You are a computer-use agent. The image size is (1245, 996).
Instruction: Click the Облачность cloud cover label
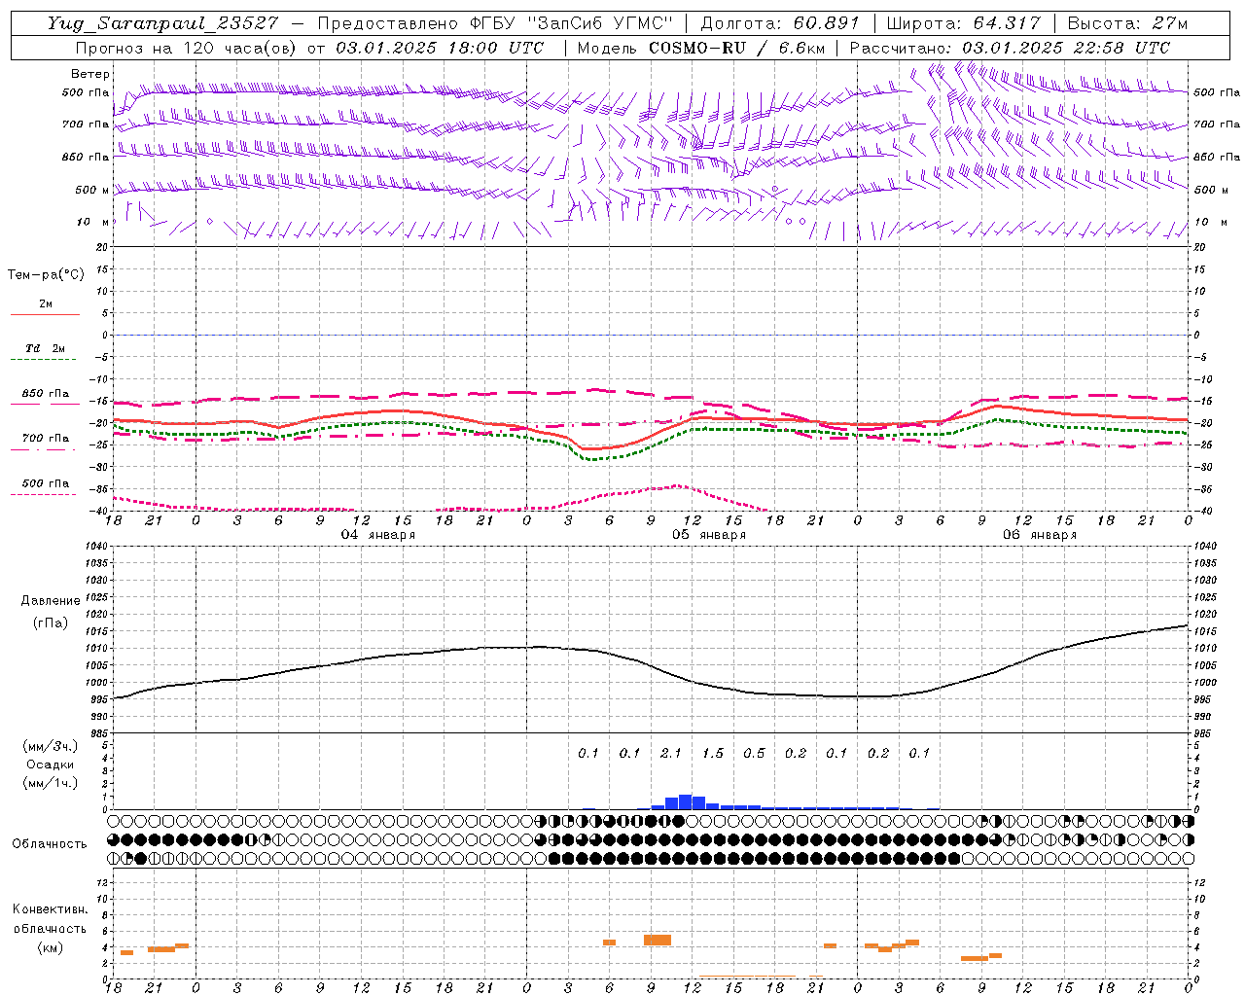(50, 844)
